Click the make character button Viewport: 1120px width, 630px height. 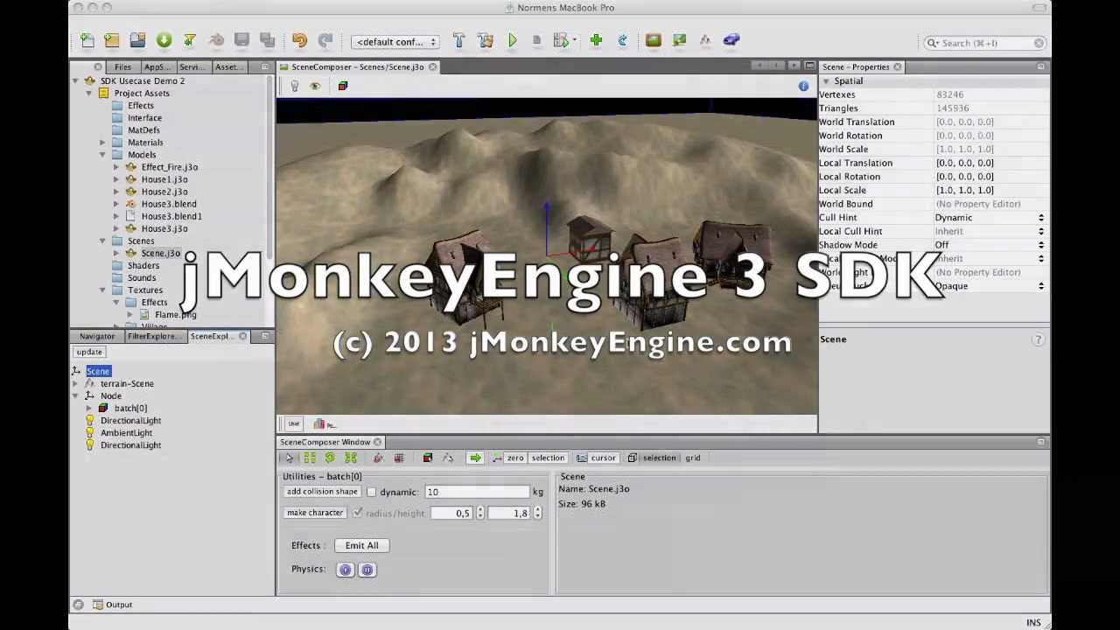(314, 513)
